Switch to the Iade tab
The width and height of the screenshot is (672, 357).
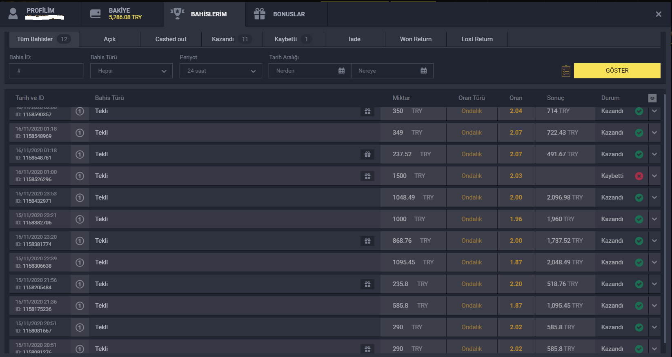[354, 39]
